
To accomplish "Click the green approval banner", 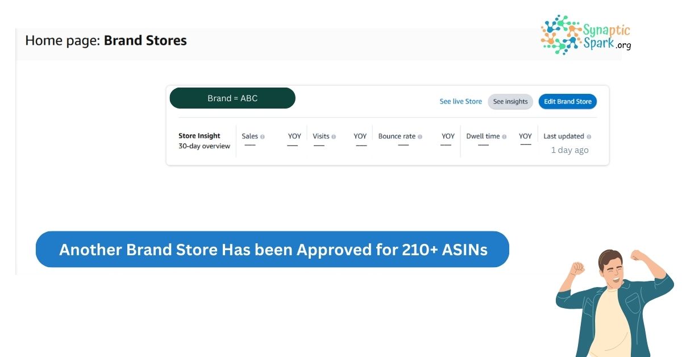I will click(273, 250).
